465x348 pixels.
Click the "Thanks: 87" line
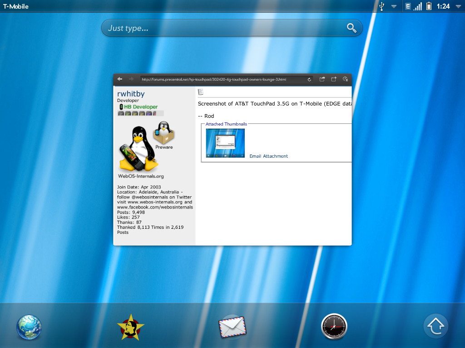pyautogui.click(x=129, y=222)
